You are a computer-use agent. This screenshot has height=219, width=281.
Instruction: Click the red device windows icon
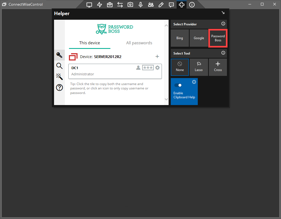(x=73, y=57)
